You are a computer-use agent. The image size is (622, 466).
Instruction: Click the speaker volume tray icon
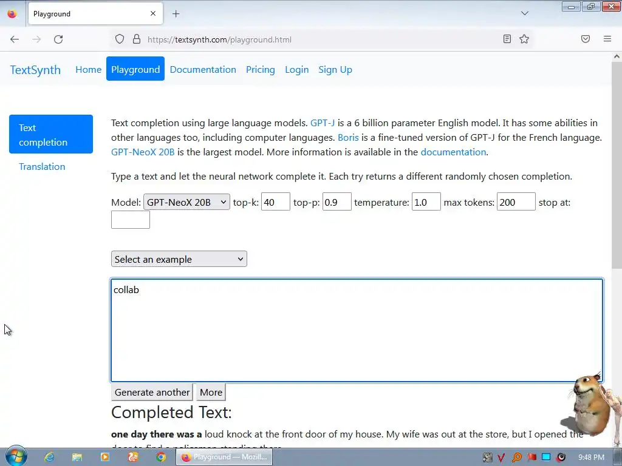(x=561, y=458)
